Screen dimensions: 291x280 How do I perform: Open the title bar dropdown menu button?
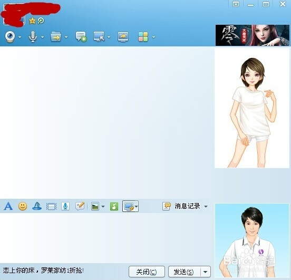(236, 4)
